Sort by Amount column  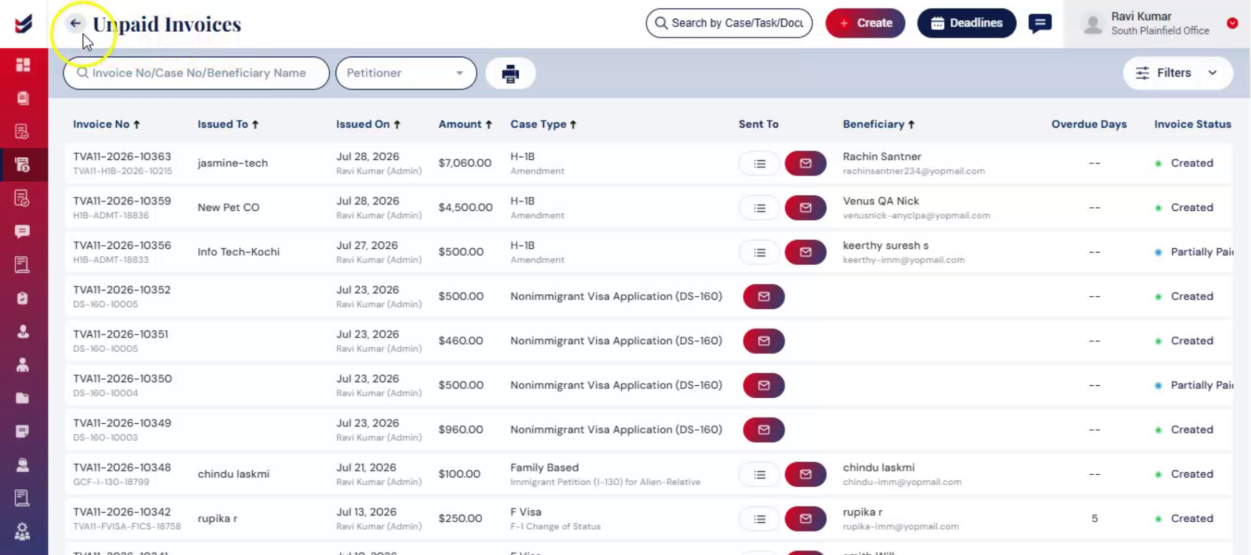[x=465, y=124]
